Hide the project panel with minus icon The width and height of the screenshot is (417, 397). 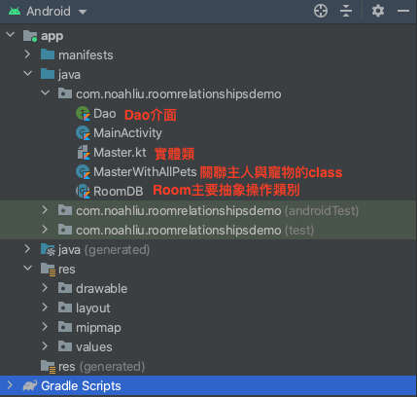403,11
